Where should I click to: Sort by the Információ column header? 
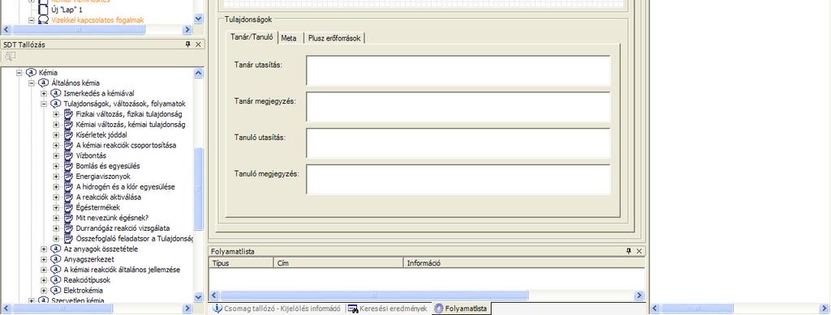tap(523, 262)
